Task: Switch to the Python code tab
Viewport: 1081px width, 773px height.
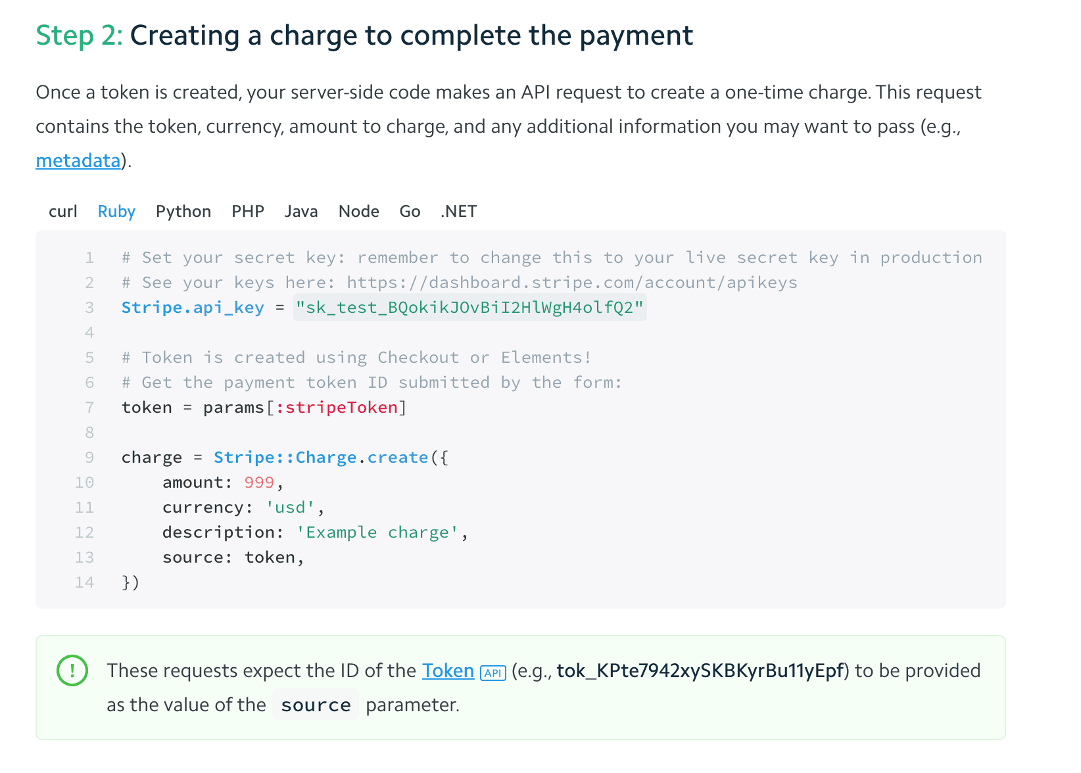Action: coord(183,212)
